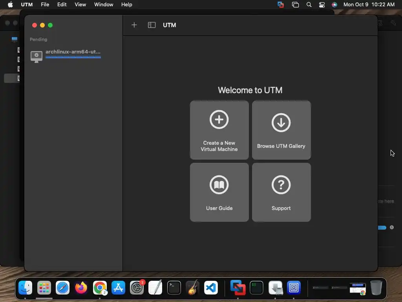Open UTM from the Dock

click(294, 287)
